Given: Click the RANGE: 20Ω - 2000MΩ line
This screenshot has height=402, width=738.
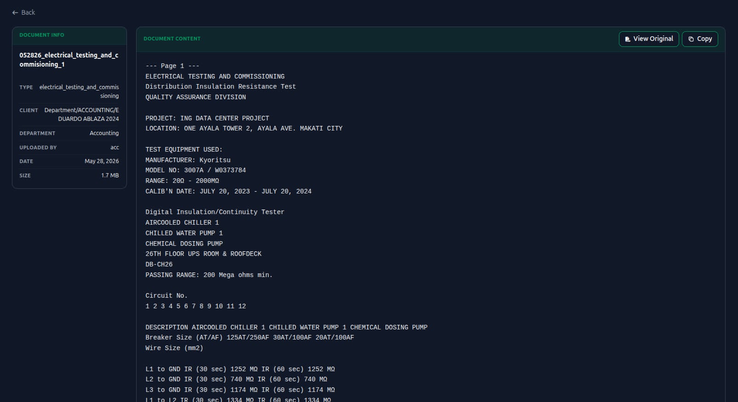Looking at the screenshot, I should click(182, 181).
